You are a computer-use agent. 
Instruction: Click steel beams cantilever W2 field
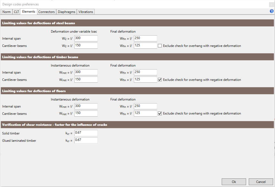[86, 46]
